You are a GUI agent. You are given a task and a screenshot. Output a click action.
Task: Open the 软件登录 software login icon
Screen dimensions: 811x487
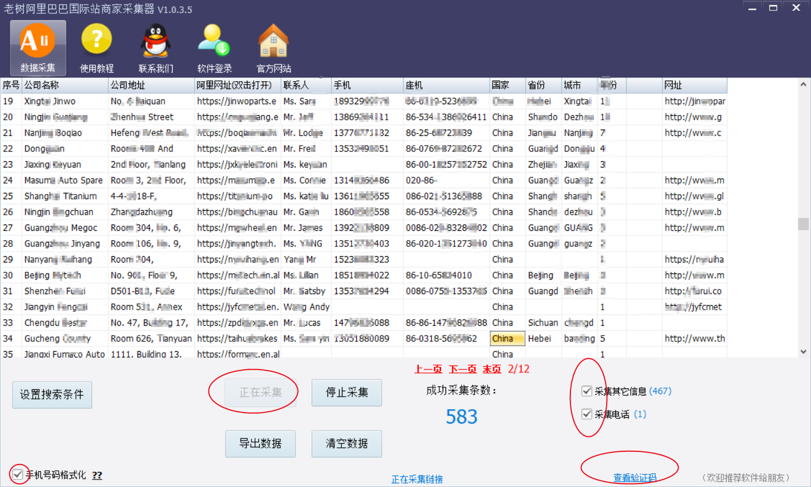click(215, 48)
